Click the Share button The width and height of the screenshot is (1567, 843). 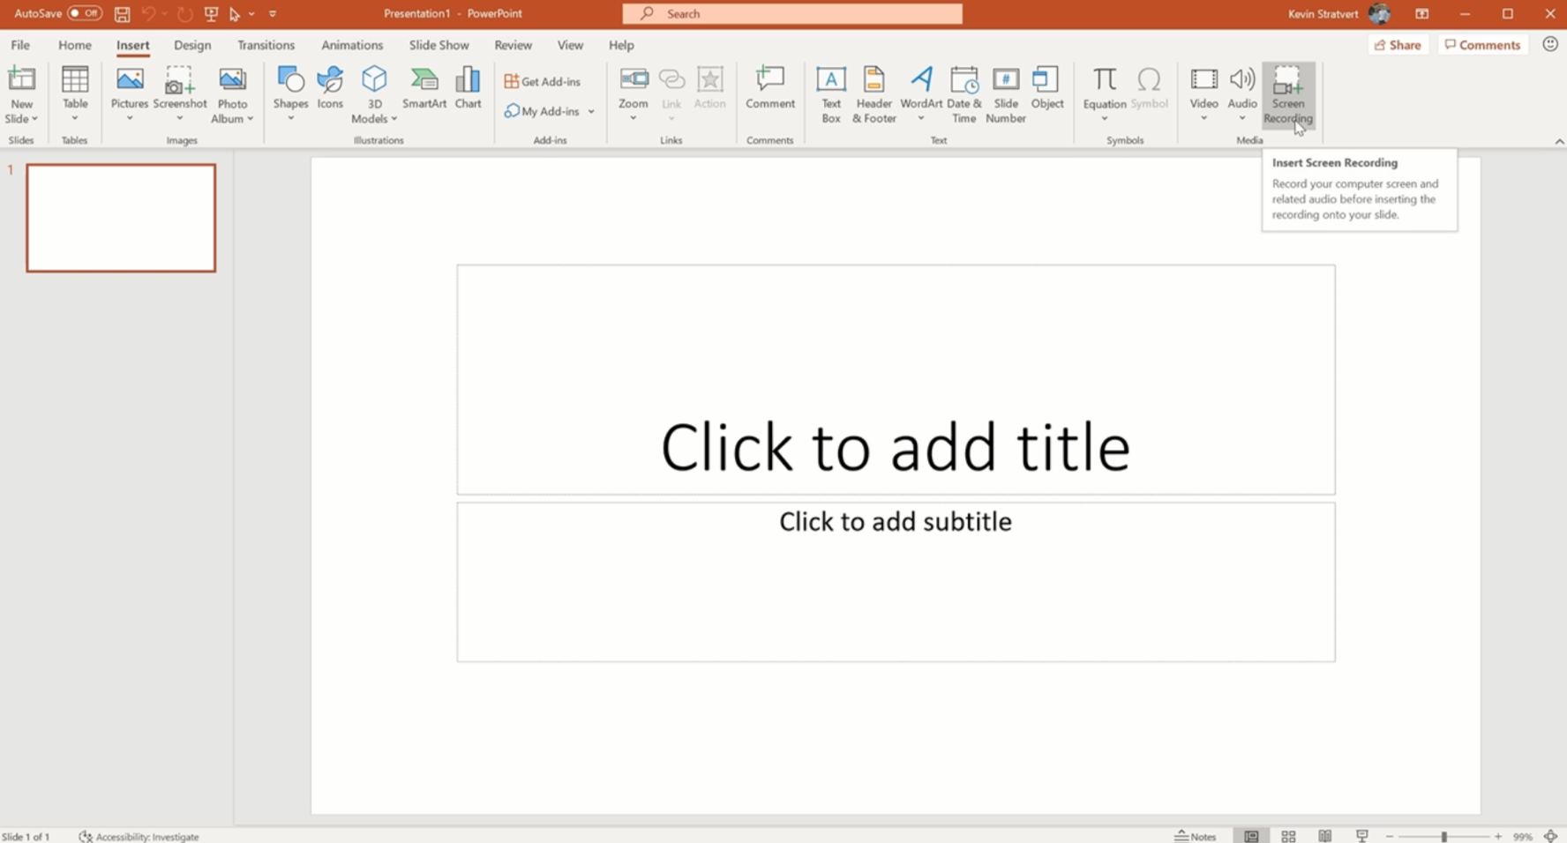(x=1398, y=44)
